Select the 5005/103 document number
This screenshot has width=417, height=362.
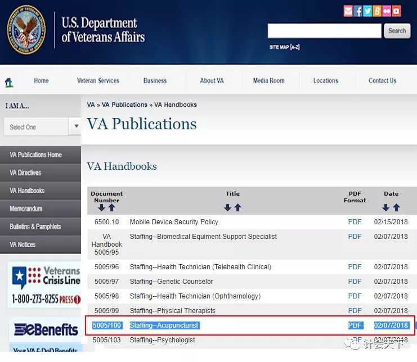point(107,340)
